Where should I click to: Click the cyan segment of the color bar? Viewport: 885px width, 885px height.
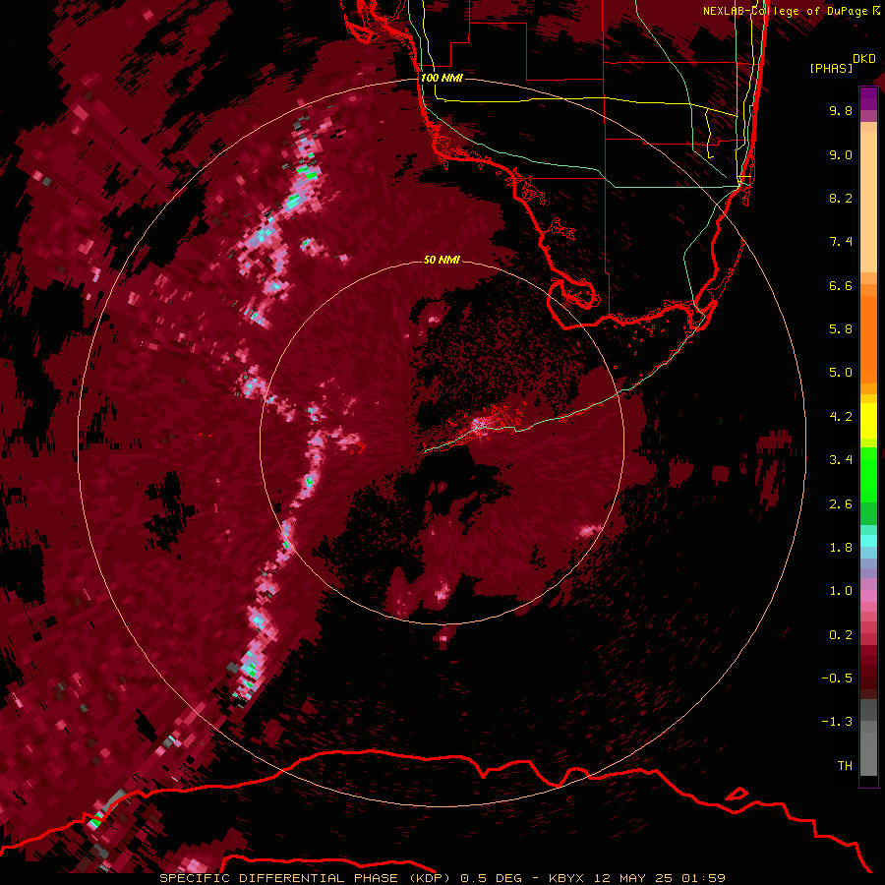pyautogui.click(x=868, y=541)
